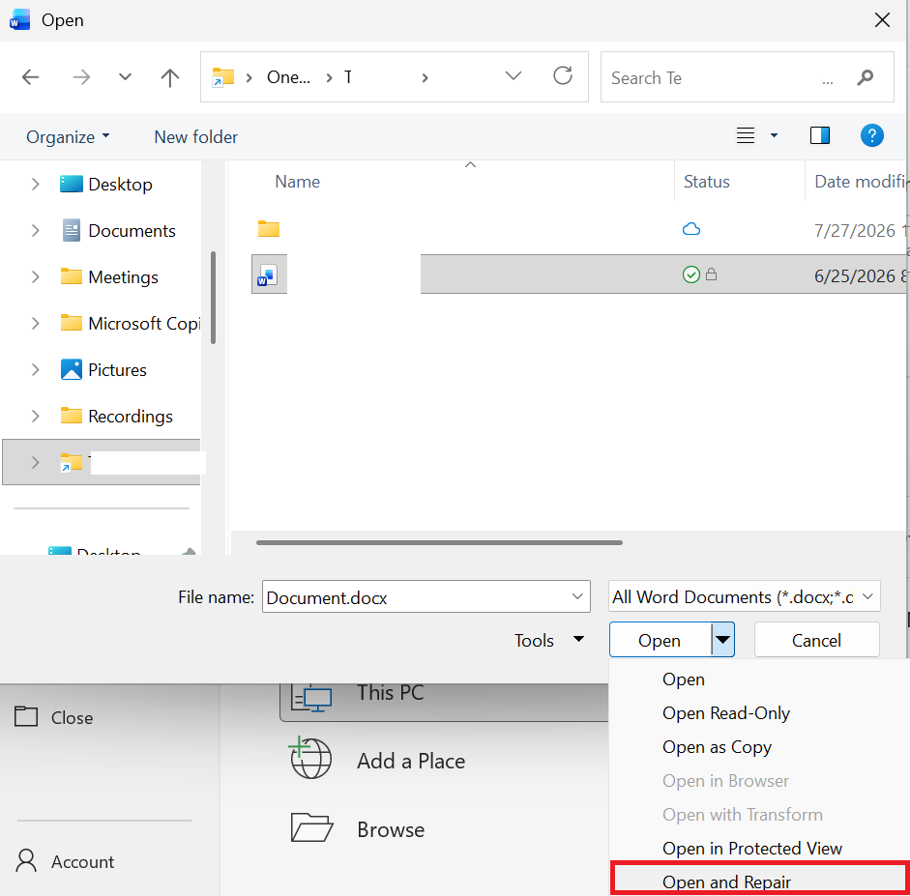This screenshot has width=910, height=896.
Task: Open the cloud-synced folder in list
Action: (x=269, y=229)
